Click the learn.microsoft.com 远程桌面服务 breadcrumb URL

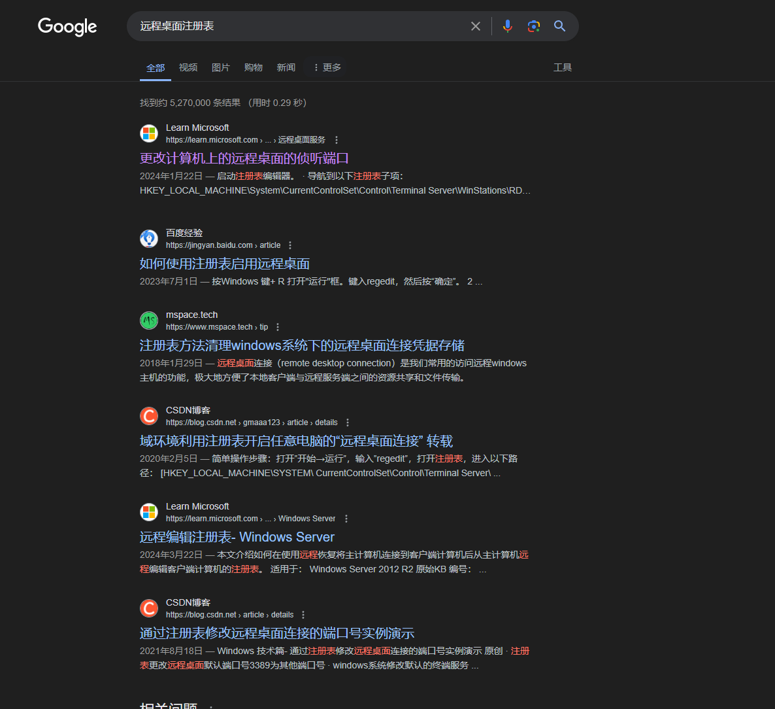246,140
